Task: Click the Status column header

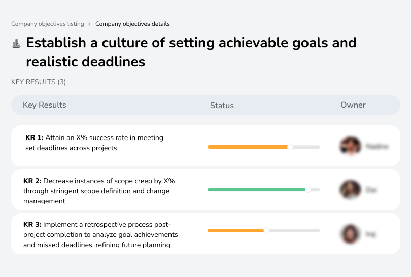Action: [x=222, y=106]
